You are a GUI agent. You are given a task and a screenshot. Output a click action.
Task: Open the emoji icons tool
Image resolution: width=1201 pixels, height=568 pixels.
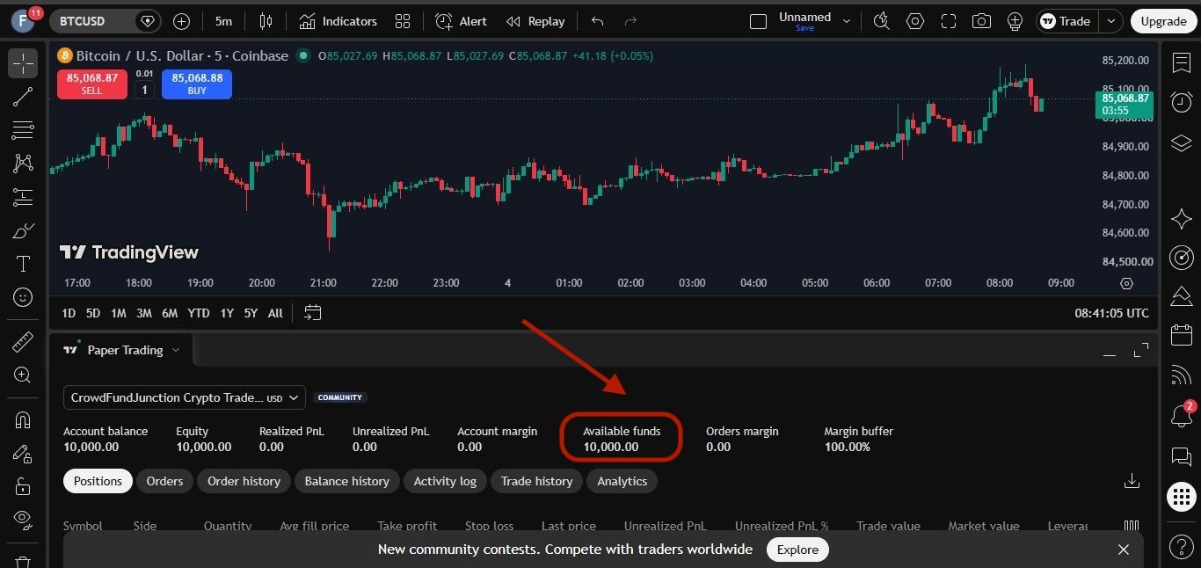pyautogui.click(x=23, y=298)
